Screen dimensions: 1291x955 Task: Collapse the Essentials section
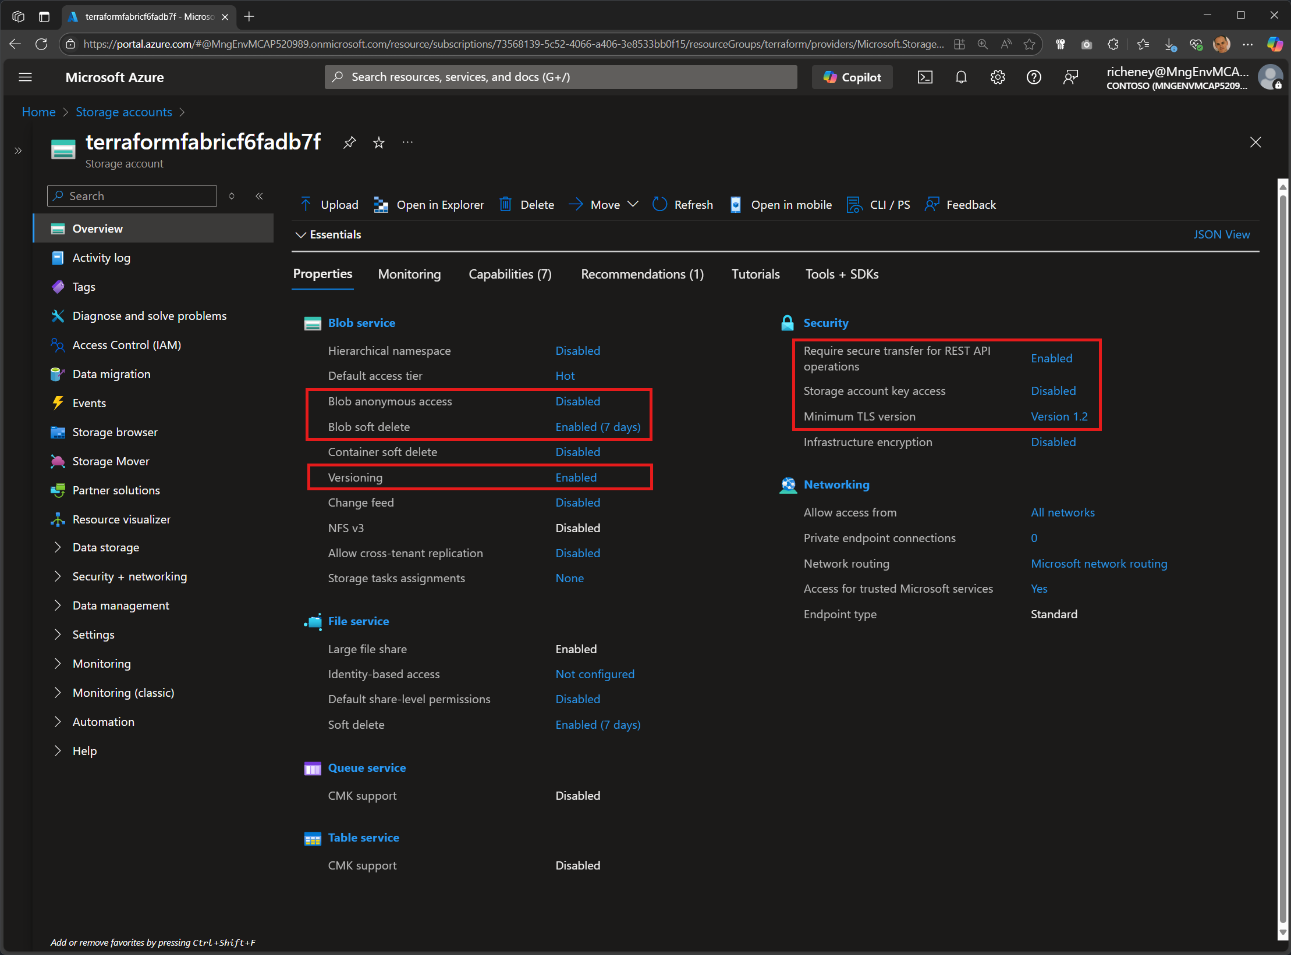328,234
